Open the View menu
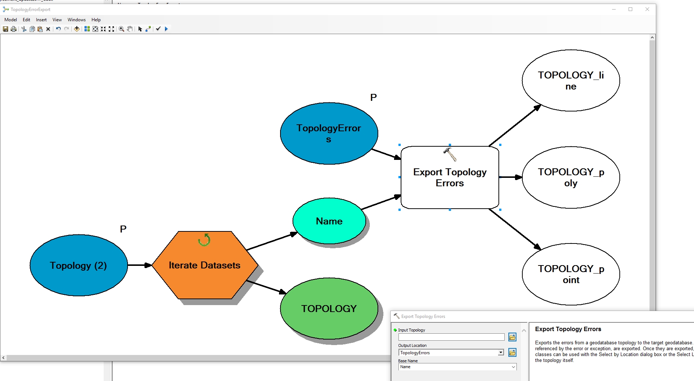 pyautogui.click(x=57, y=20)
